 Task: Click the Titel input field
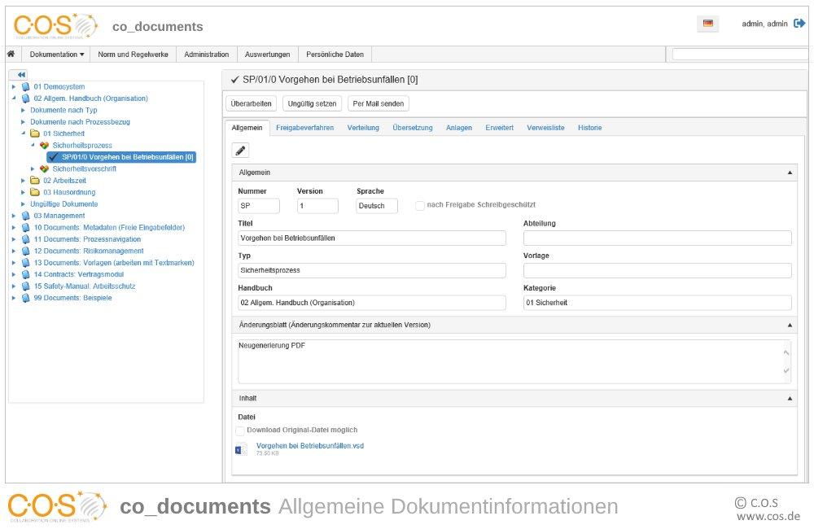click(372, 238)
